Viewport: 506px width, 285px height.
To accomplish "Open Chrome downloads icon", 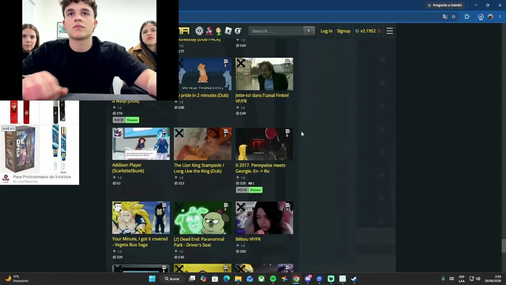I will pyautogui.click(x=481, y=17).
